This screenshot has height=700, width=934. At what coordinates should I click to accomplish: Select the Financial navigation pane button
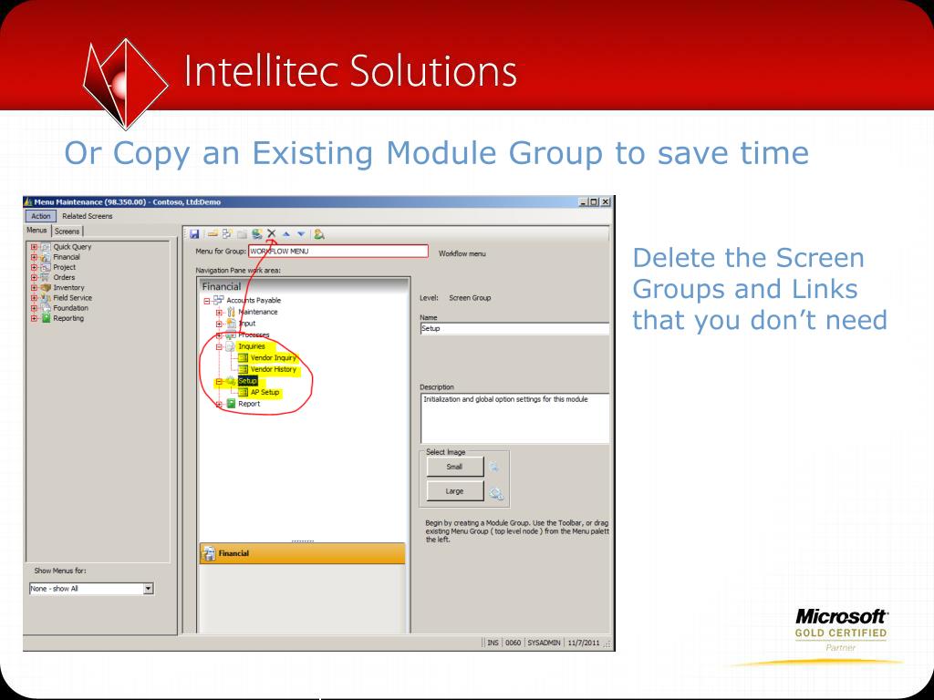click(302, 553)
